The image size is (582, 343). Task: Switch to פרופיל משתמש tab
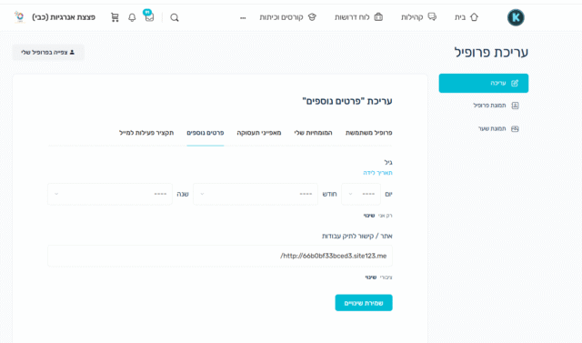tap(368, 133)
